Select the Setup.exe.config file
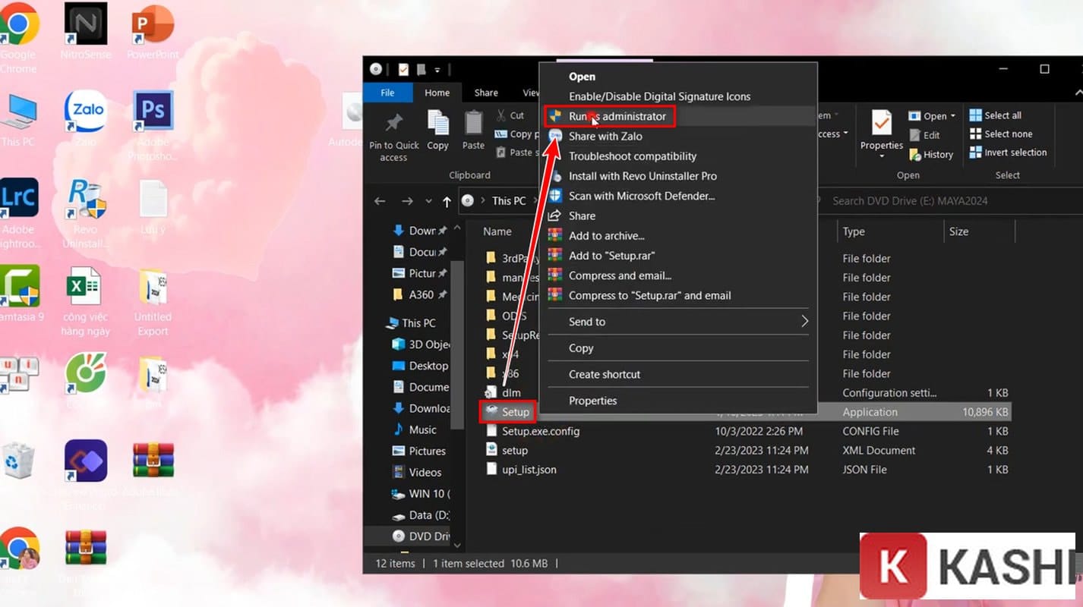 point(540,431)
